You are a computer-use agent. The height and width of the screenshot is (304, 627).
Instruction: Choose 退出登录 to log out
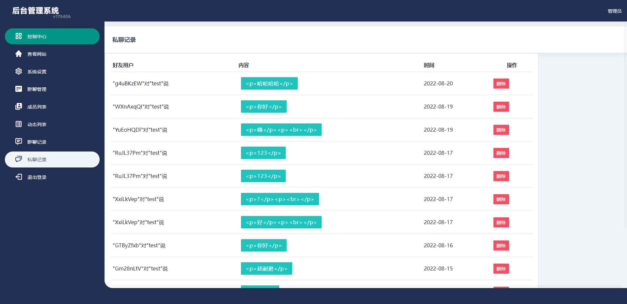click(52, 177)
